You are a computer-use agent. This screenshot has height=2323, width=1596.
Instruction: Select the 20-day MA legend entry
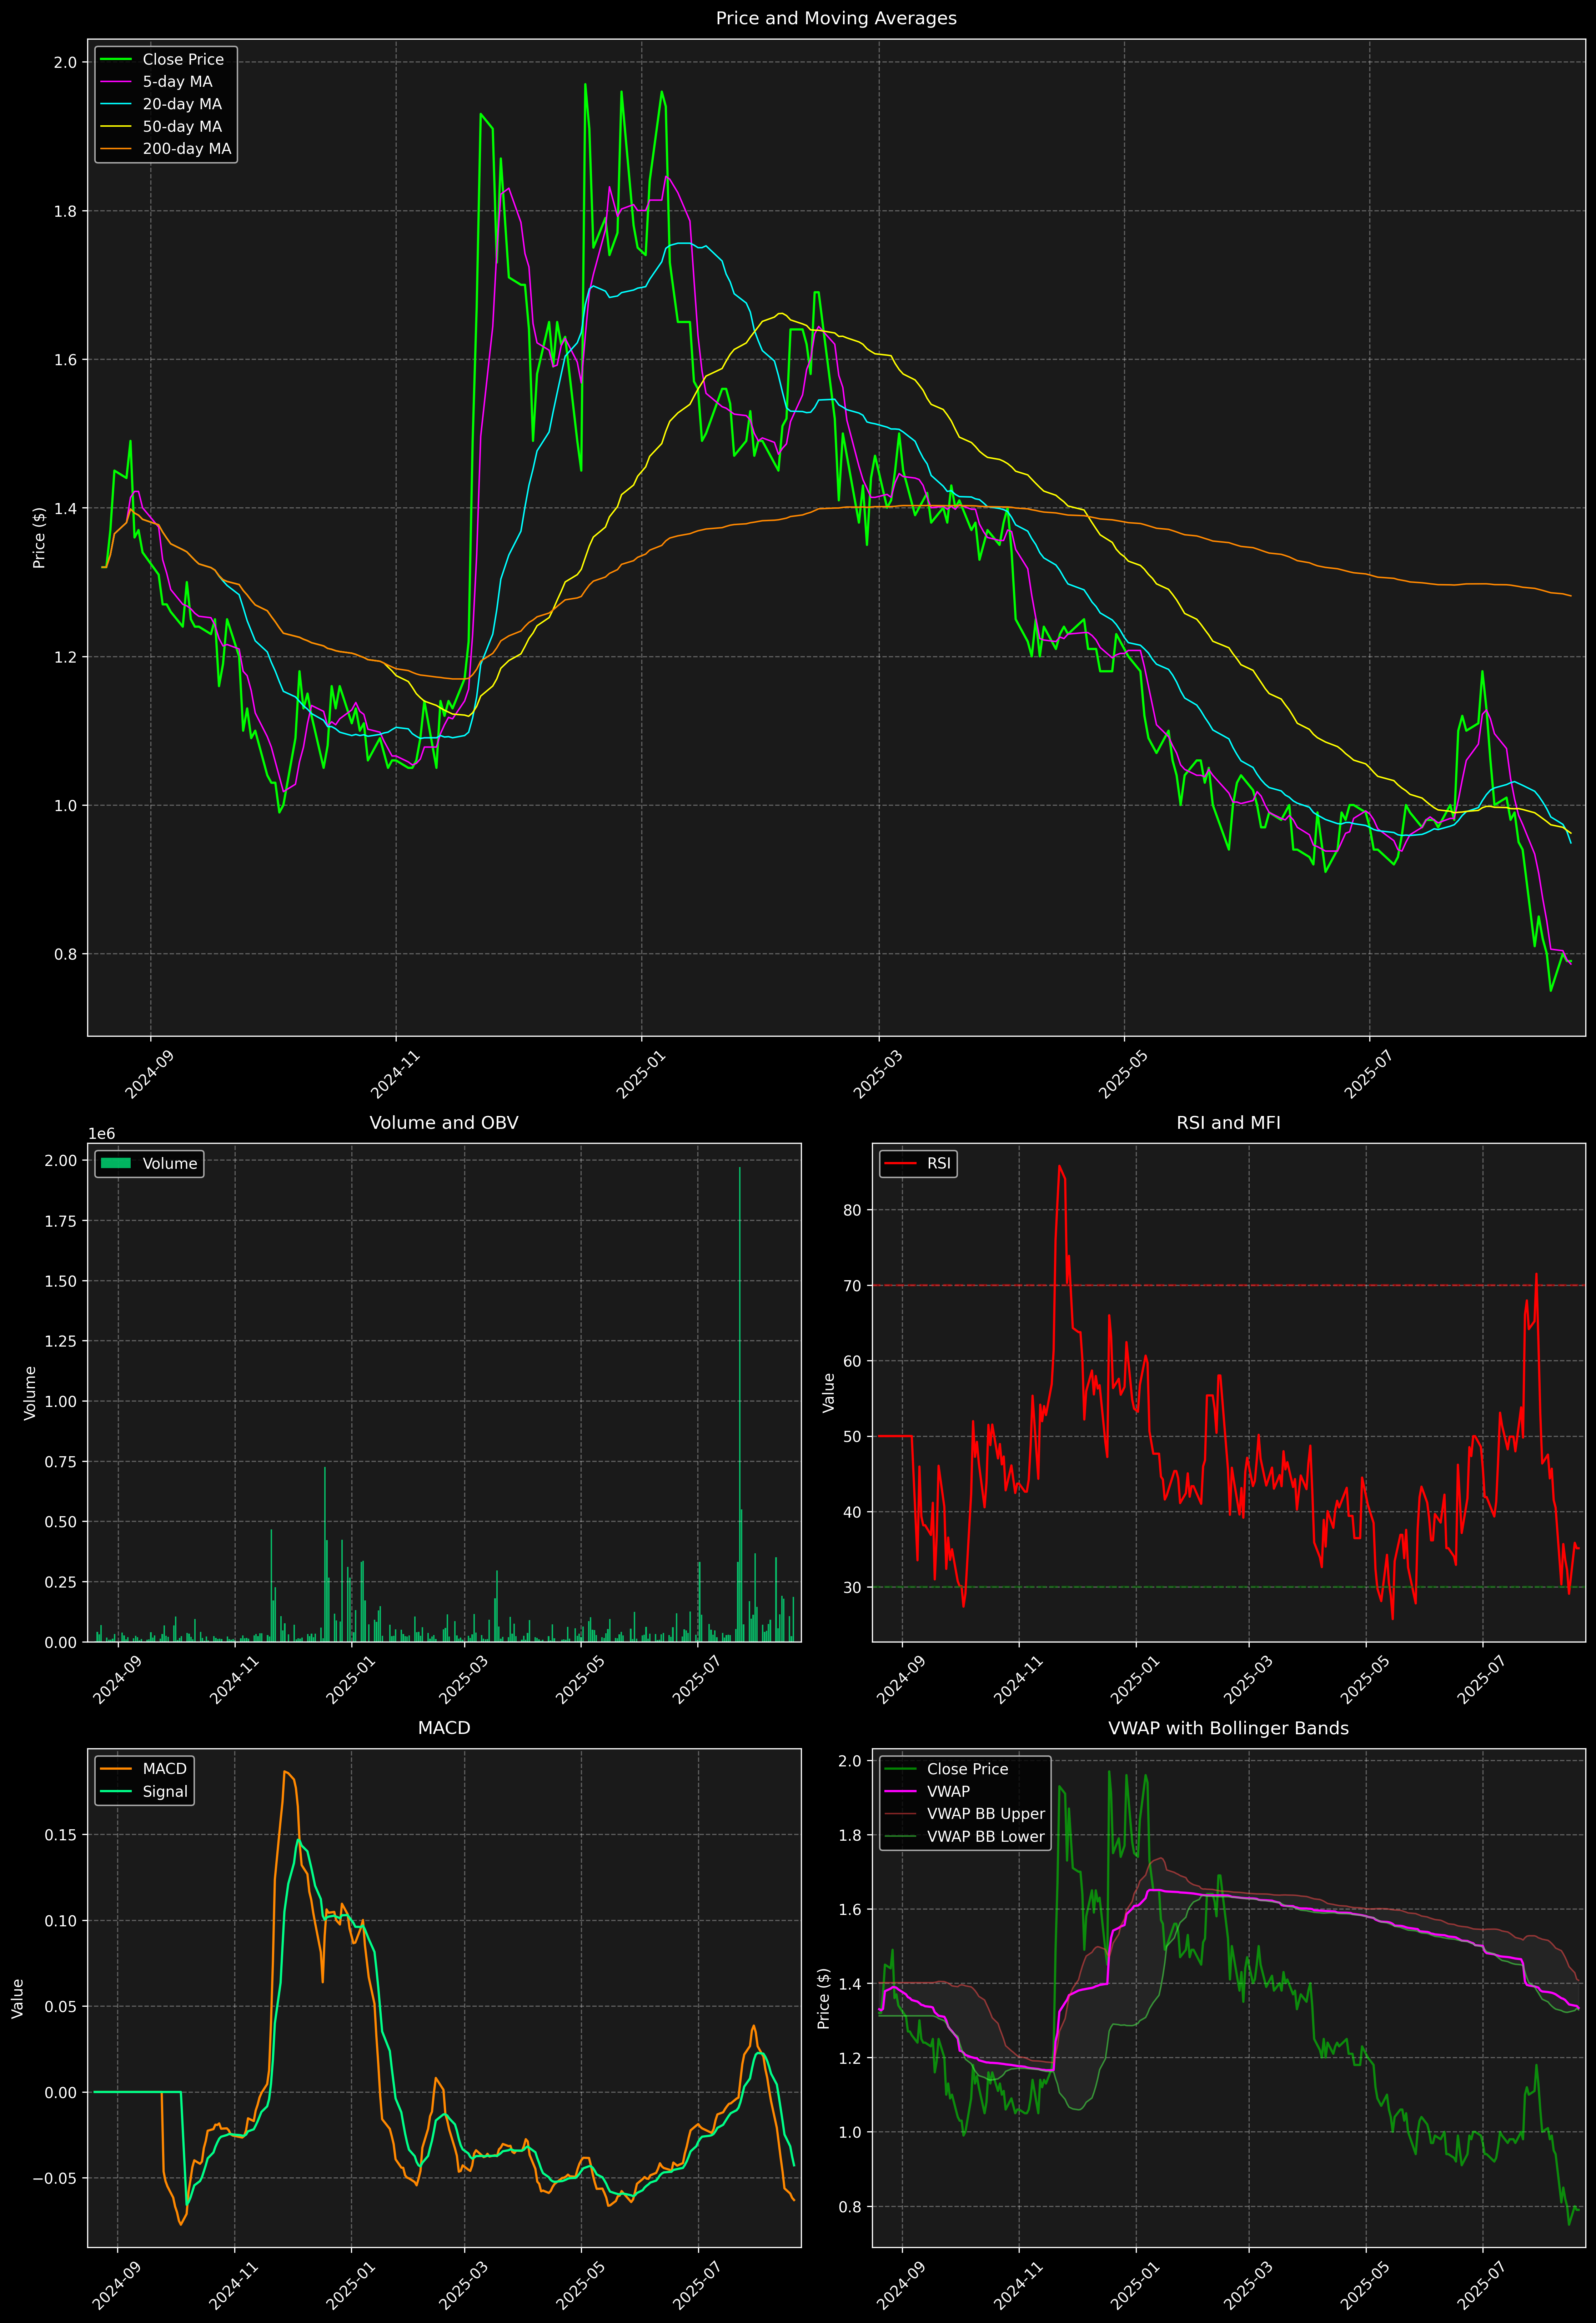[182, 104]
